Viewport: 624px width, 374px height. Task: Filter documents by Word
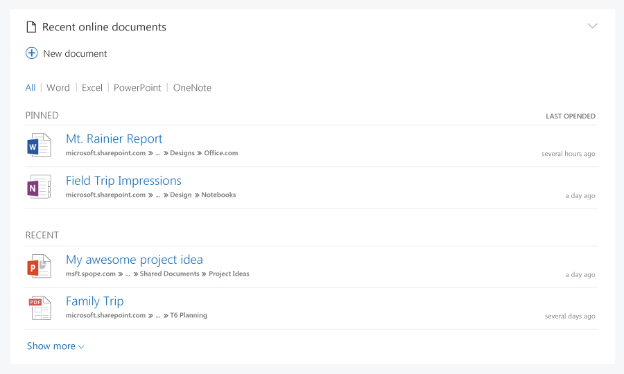58,88
